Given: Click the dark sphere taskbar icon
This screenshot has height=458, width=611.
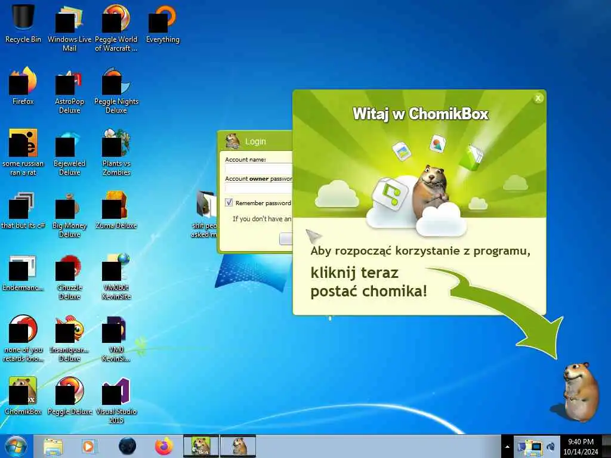Looking at the screenshot, I should click(128, 446).
